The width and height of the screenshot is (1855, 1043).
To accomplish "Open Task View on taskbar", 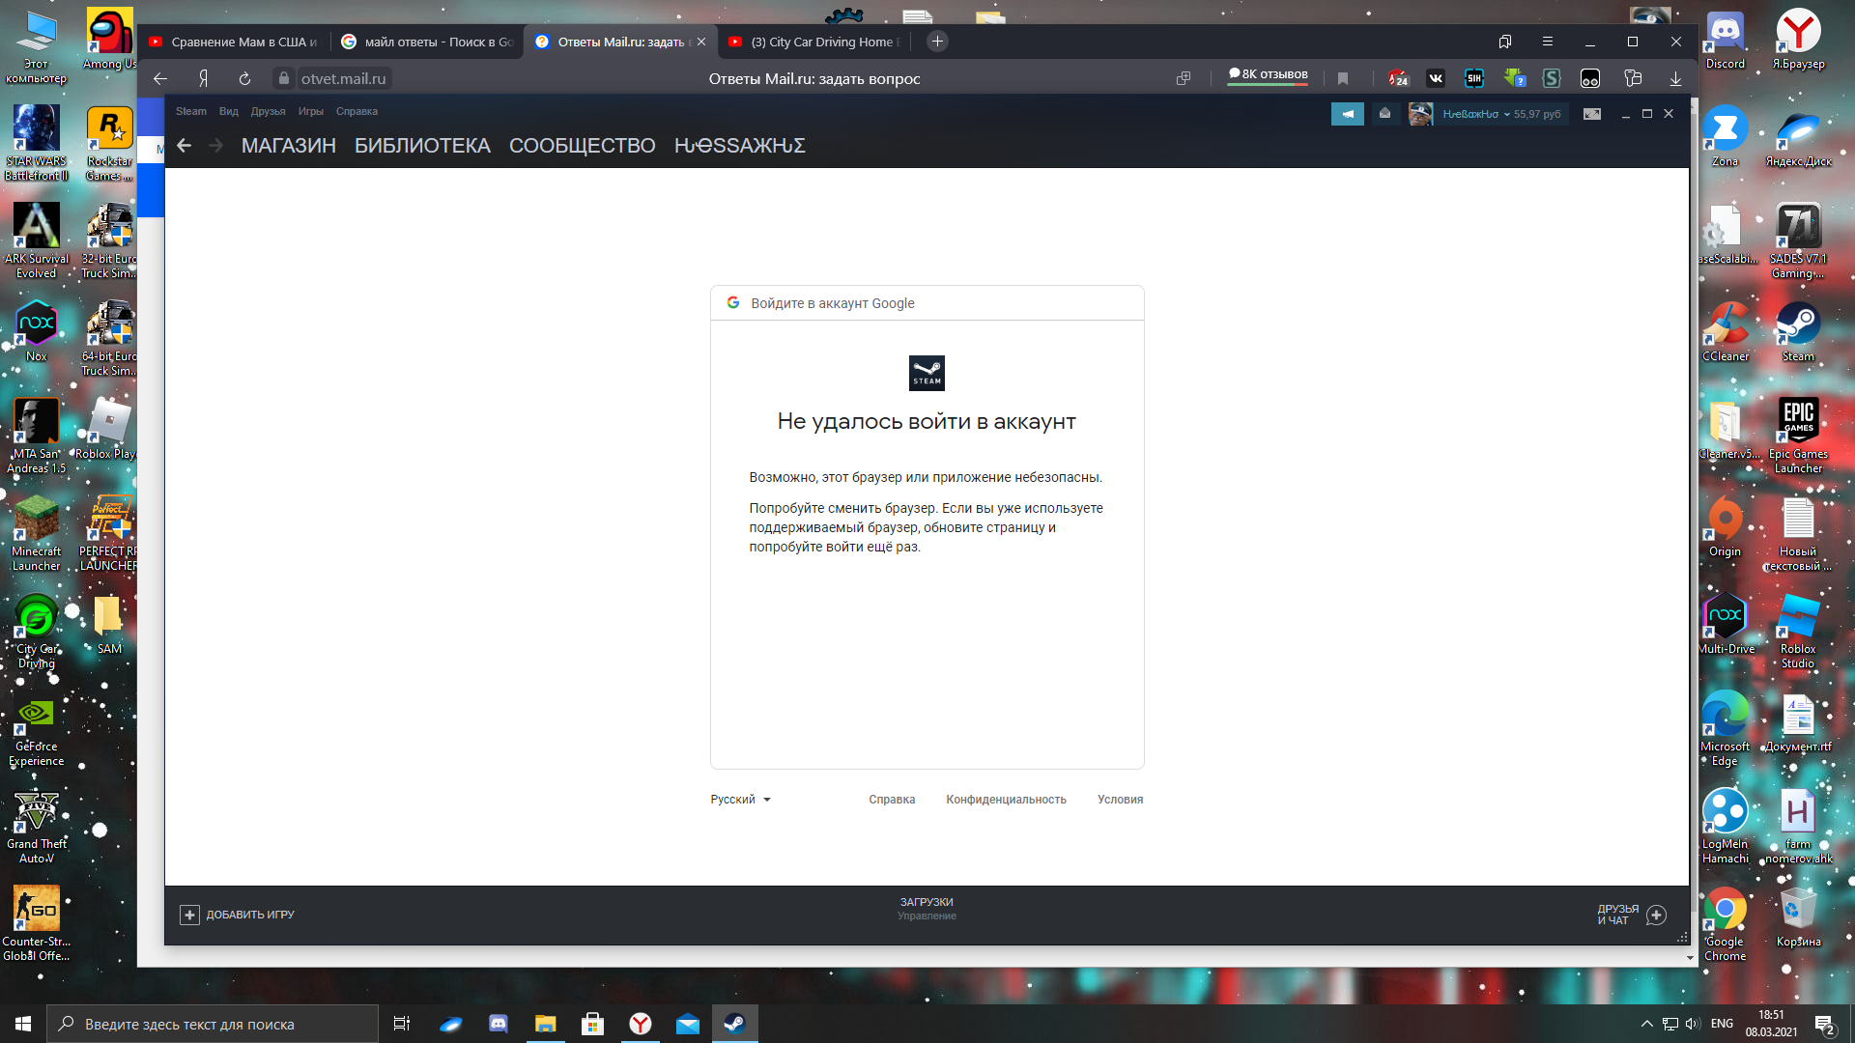I will 402,1024.
